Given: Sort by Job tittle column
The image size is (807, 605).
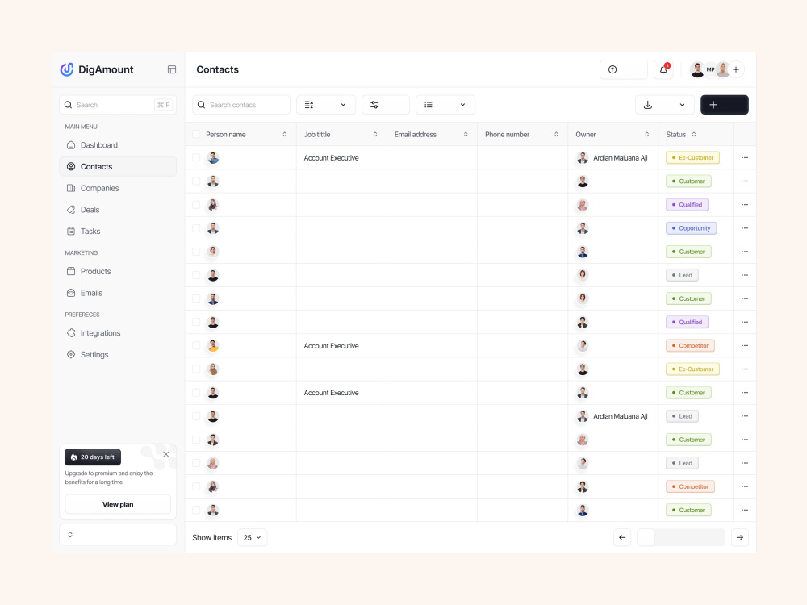Looking at the screenshot, I should (x=375, y=134).
